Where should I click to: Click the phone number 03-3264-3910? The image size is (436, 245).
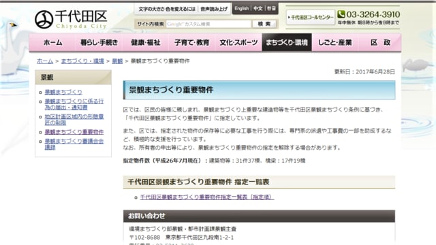373,14
